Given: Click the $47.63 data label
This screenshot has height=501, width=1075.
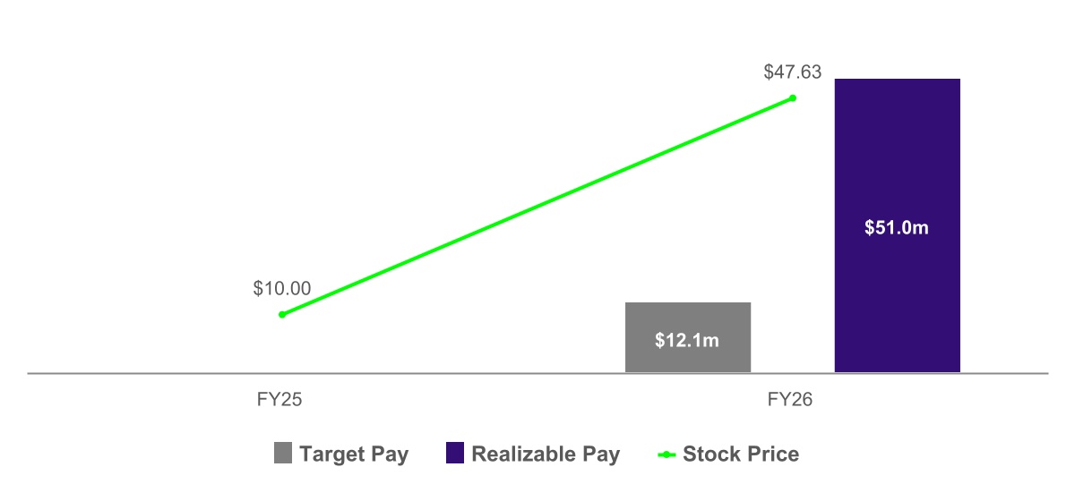Looking at the screenshot, I should click(x=793, y=72).
